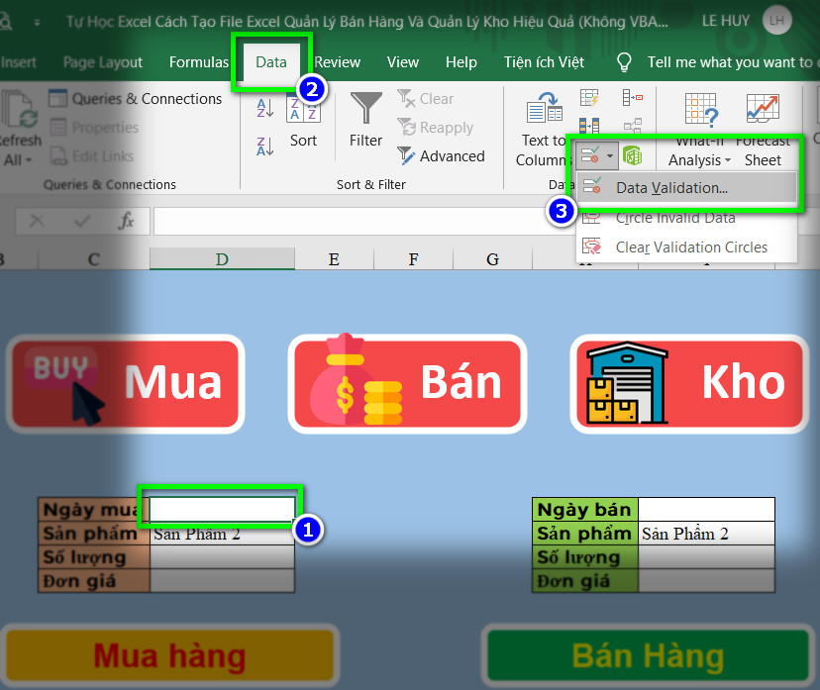Viewport: 820px width, 690px height.
Task: Select purchase Sản phẩm cell 'Sản Phẩm 2'
Action: coord(222,534)
